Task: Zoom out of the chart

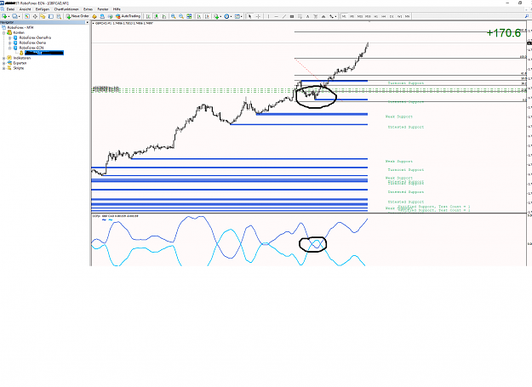Action: [181, 16]
